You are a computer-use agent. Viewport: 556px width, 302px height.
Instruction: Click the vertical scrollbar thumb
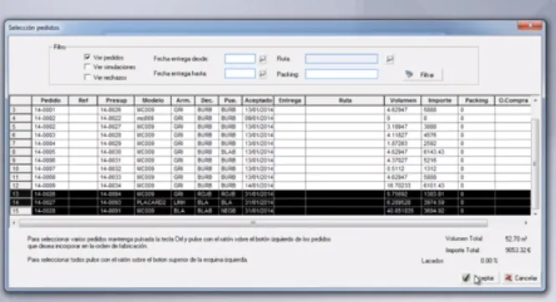coord(535,164)
